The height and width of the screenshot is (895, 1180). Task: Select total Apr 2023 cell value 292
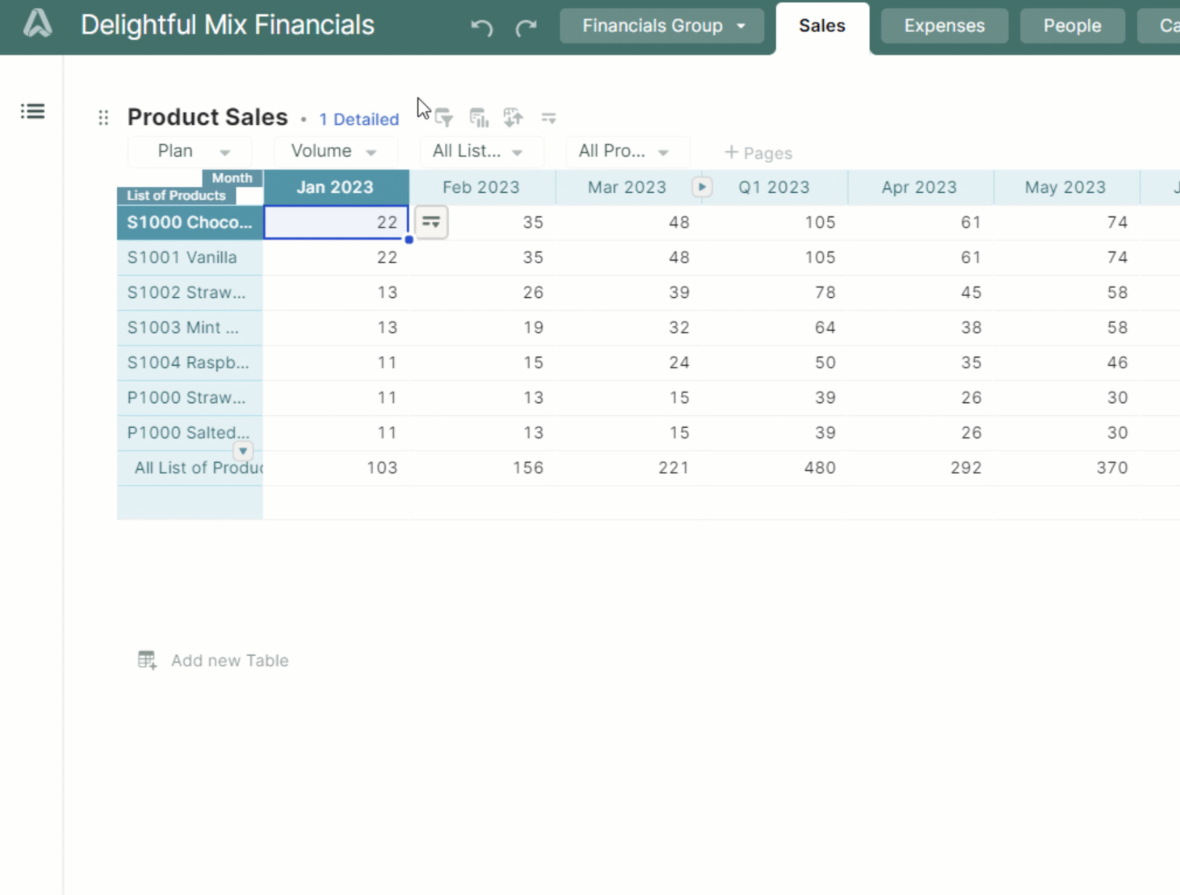tap(920, 468)
